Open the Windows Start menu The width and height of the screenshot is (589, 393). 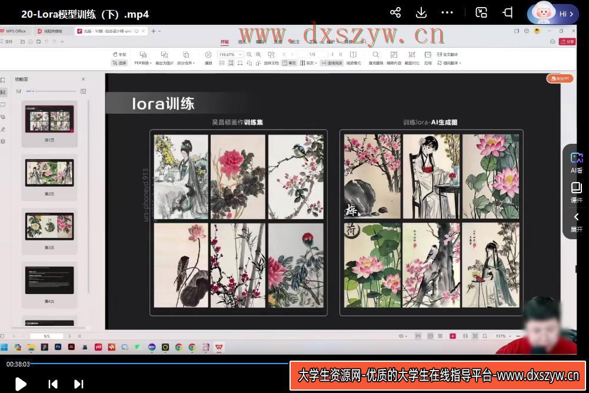[4, 347]
